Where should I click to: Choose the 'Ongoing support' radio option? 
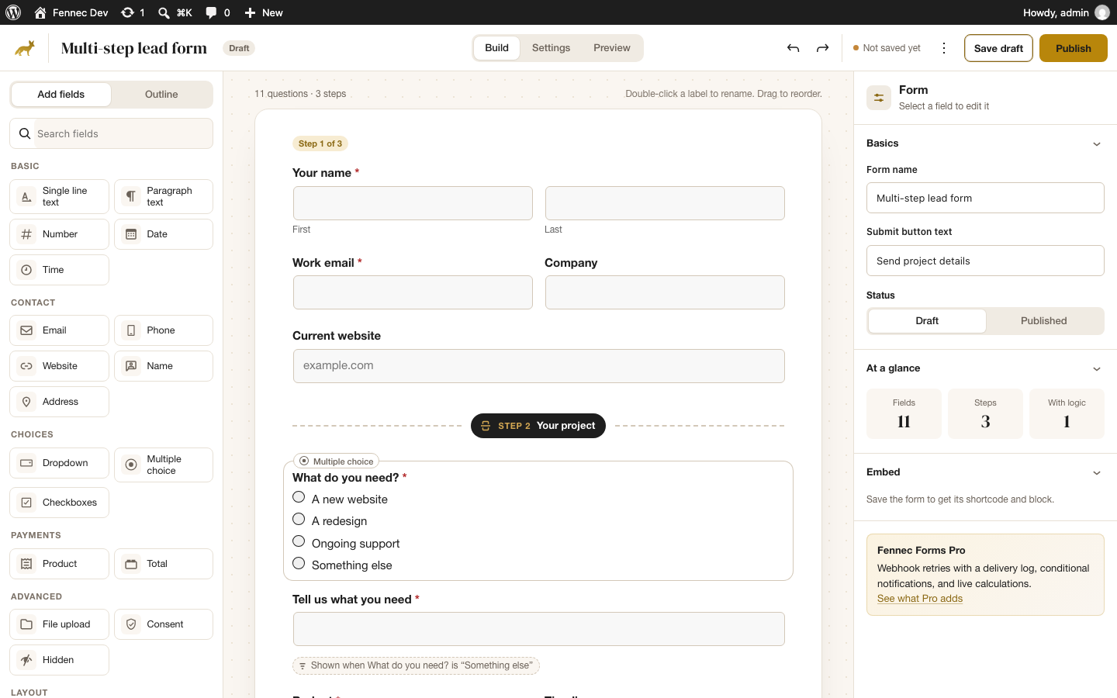(299, 541)
